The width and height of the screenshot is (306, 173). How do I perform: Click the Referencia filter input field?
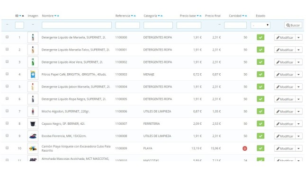[127, 25]
